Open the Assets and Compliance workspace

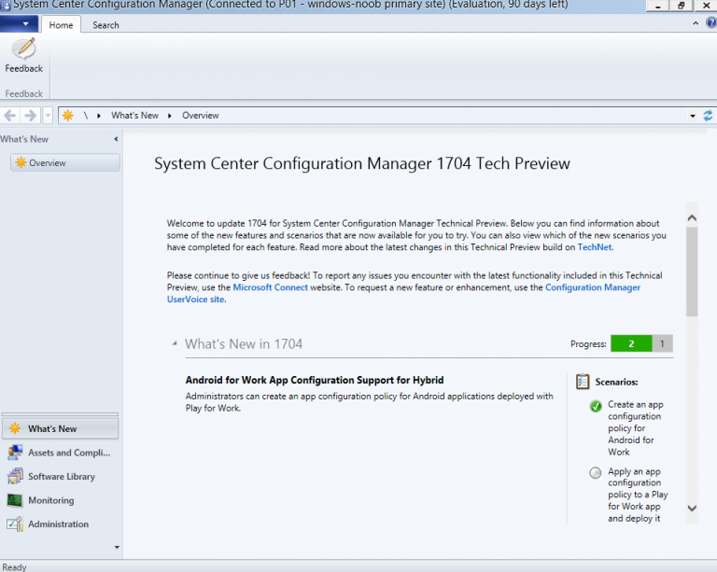(x=60, y=453)
